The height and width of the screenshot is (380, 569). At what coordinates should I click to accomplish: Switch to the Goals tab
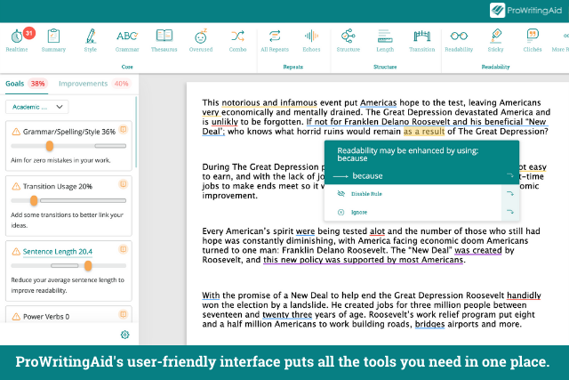coord(14,84)
